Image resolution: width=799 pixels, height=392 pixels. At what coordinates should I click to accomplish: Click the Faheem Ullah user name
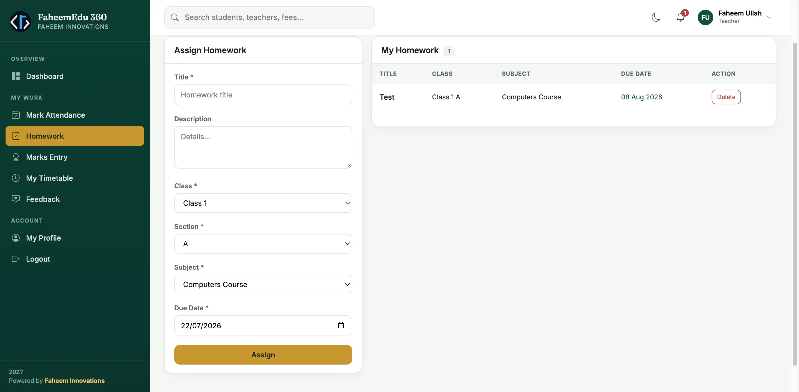coord(740,13)
